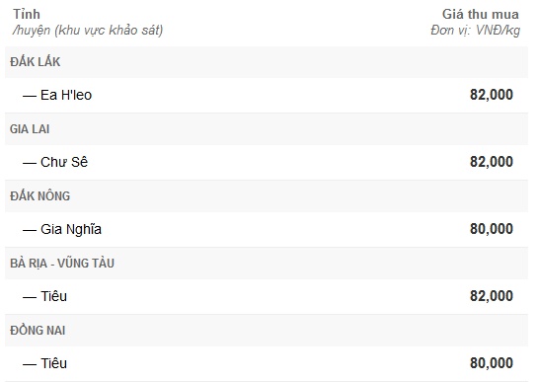Click the Tỉnh column header
Viewport: 536px width, 382px height.
click(x=27, y=15)
